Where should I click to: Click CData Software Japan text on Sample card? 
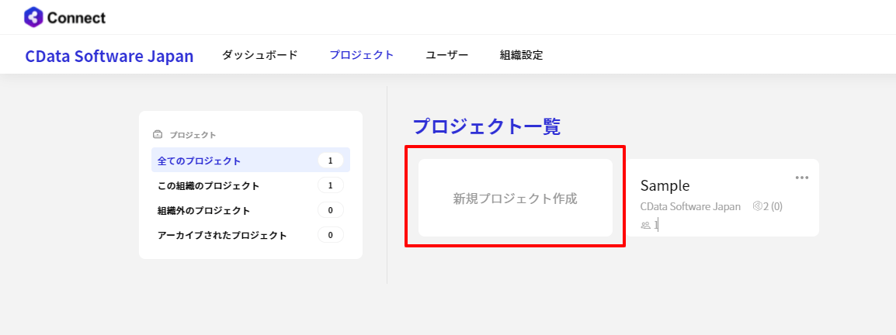(x=690, y=206)
